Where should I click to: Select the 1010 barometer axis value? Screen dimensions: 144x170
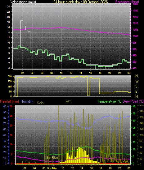click(136, 23)
